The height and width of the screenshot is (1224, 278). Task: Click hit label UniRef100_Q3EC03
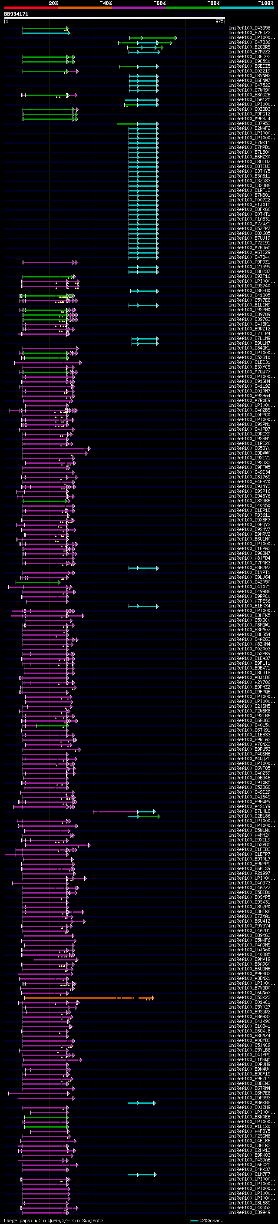point(249,56)
